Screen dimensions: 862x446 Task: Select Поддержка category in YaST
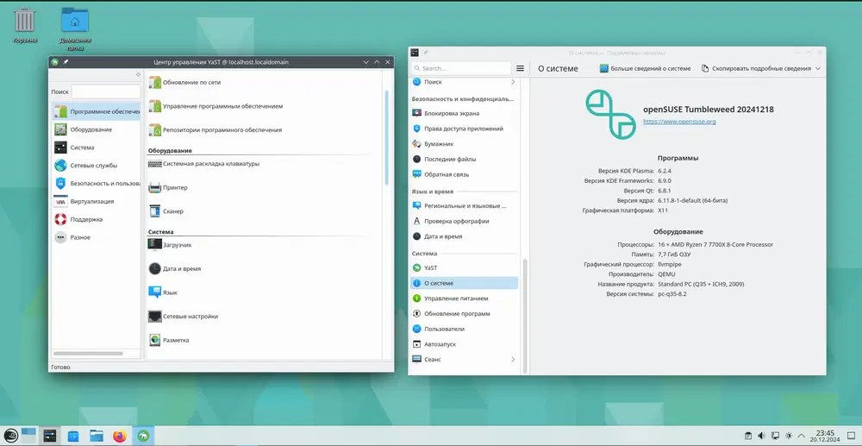[97, 219]
